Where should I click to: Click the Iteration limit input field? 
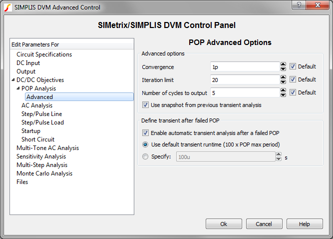click(x=244, y=79)
